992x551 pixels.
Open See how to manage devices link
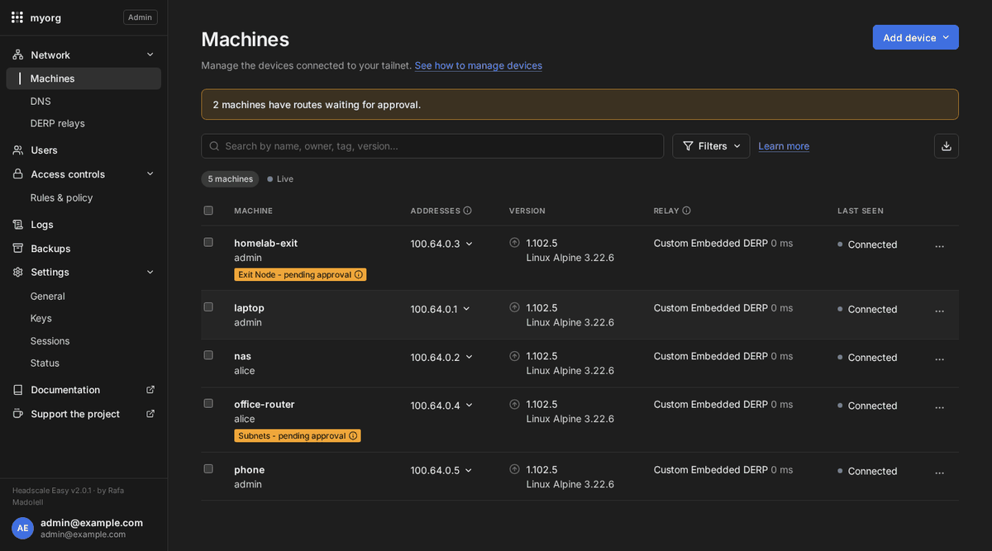click(x=479, y=65)
